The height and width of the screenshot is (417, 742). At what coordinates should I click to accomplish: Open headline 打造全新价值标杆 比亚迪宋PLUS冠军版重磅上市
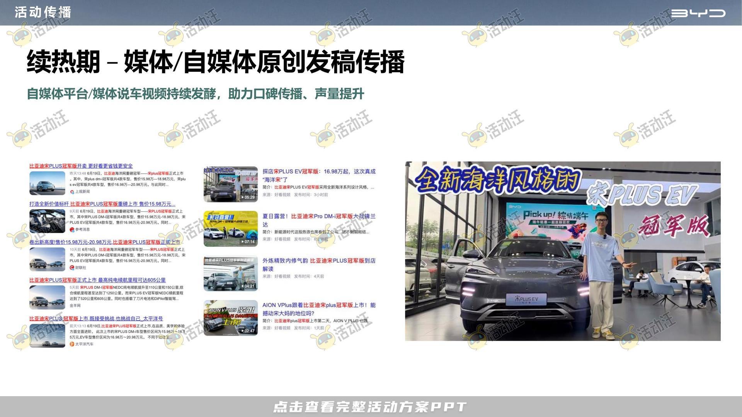pos(102,204)
